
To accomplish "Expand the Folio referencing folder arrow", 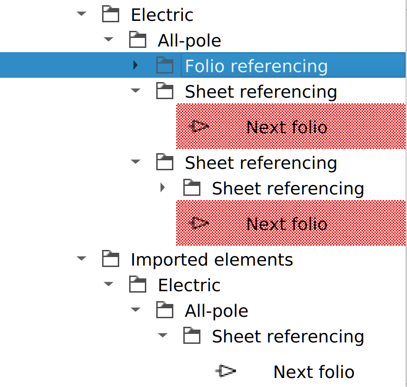I will (136, 65).
